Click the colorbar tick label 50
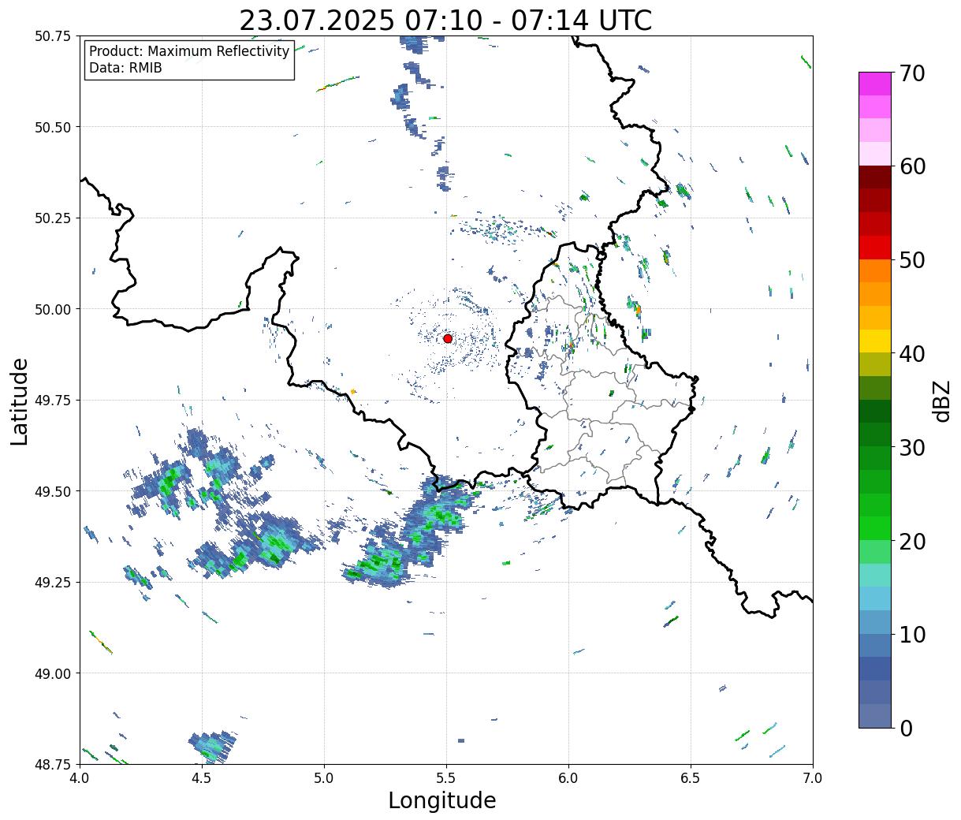 [x=912, y=260]
